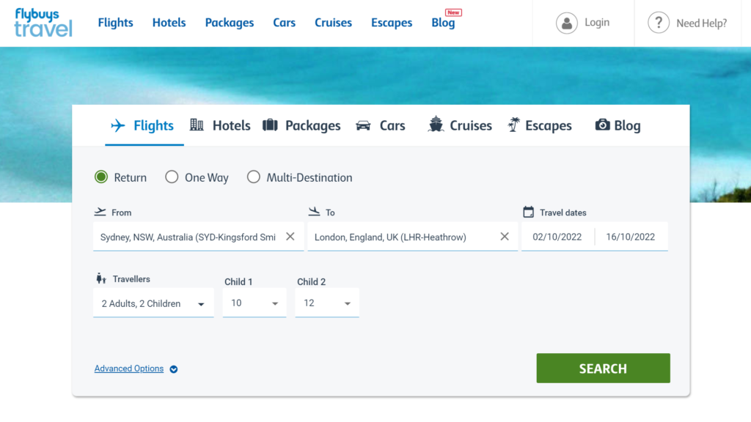The image size is (751, 422).
Task: Open the Child 1 age dropdown
Action: [275, 303]
